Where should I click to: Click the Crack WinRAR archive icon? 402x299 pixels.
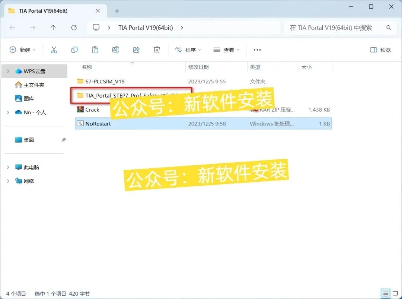click(x=80, y=109)
